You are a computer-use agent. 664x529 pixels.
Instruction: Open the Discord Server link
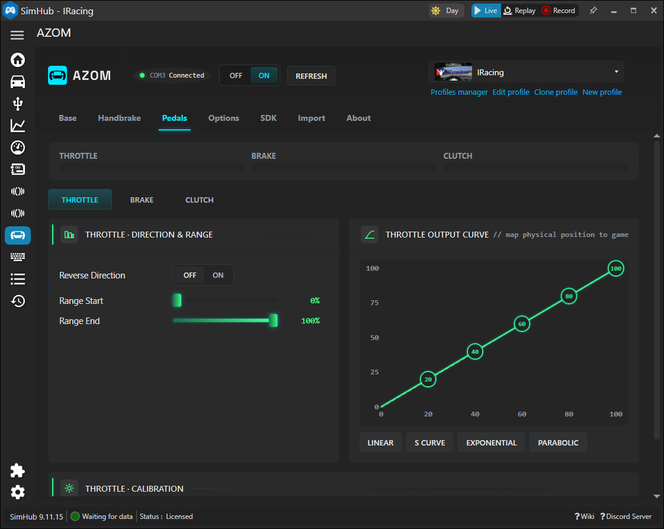pos(626,517)
